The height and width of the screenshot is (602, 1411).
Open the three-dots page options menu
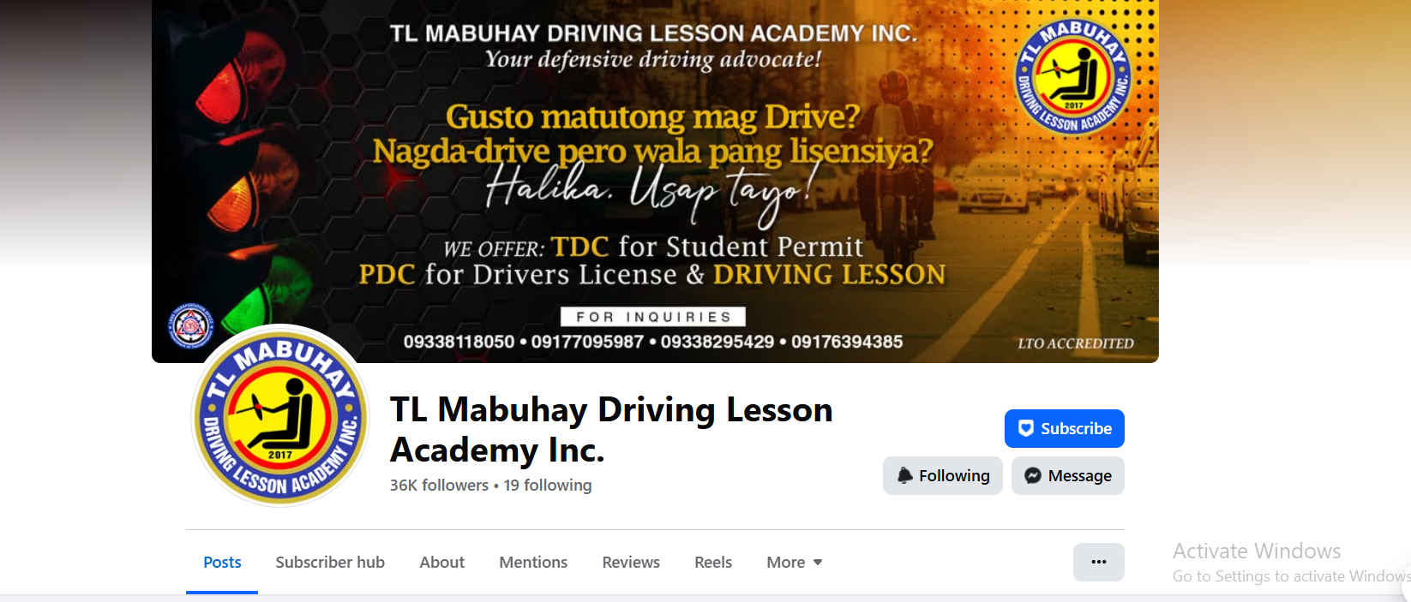pyautogui.click(x=1098, y=562)
